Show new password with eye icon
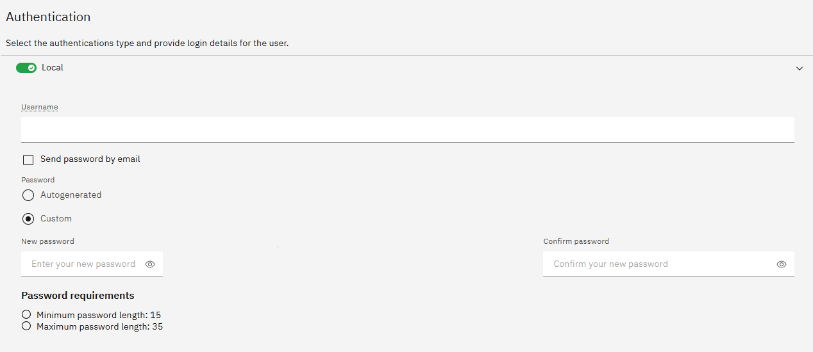813x352 pixels. [150, 264]
